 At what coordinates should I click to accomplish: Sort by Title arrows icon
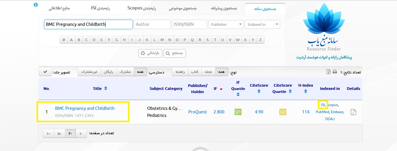click(106, 88)
